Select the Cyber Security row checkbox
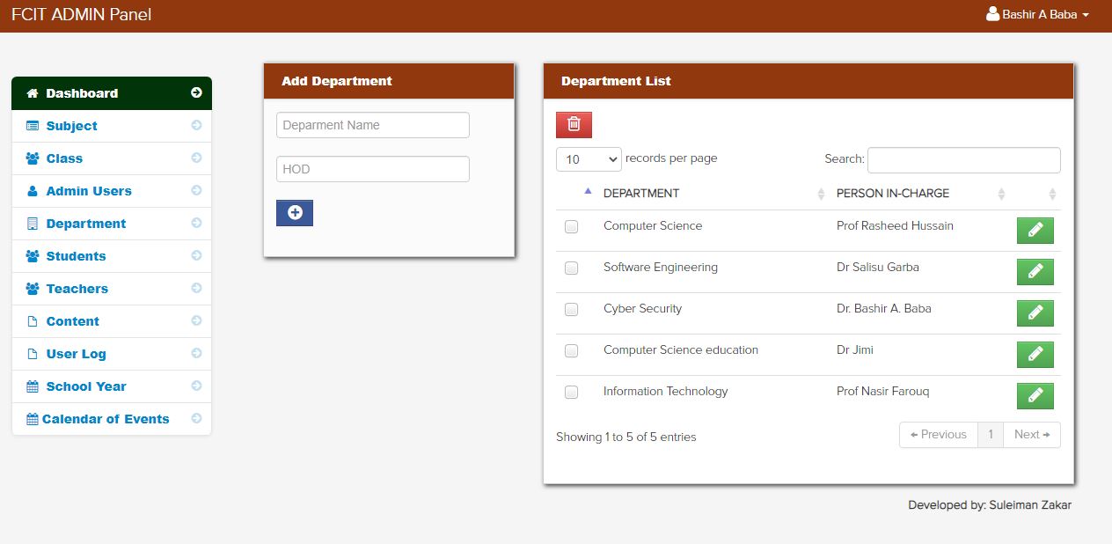1112x544 pixels. [x=572, y=310]
